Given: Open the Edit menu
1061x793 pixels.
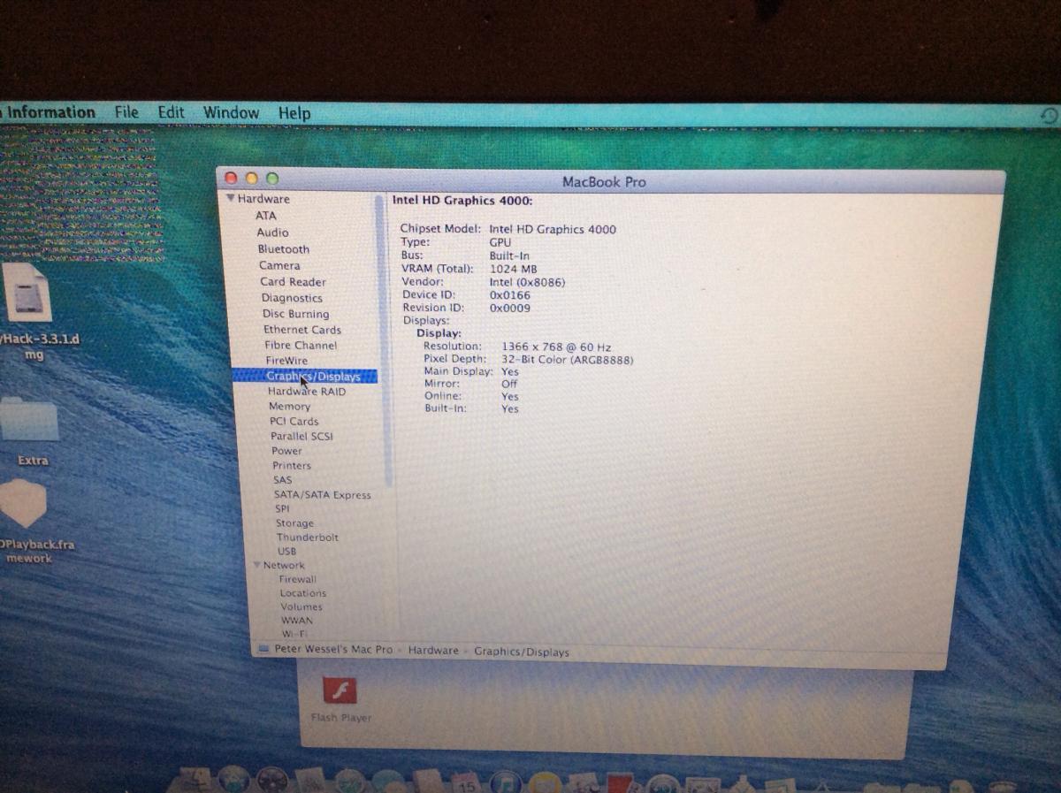Looking at the screenshot, I should coord(171,112).
